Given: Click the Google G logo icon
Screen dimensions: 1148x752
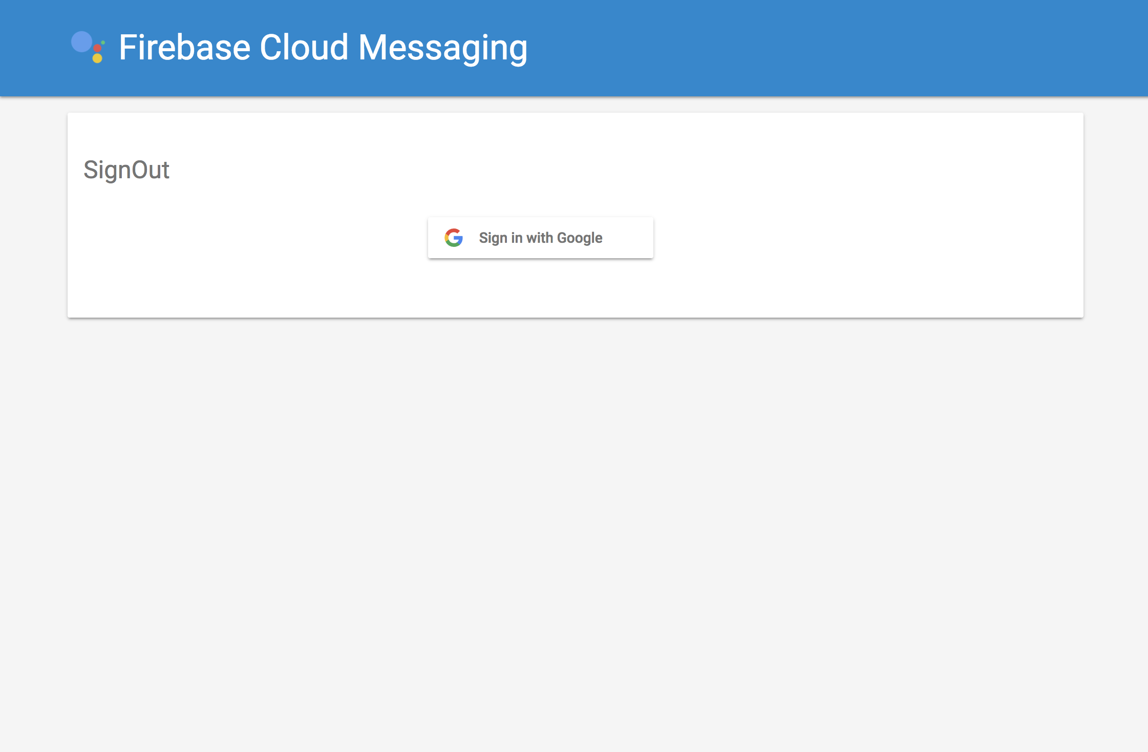Looking at the screenshot, I should [x=454, y=238].
